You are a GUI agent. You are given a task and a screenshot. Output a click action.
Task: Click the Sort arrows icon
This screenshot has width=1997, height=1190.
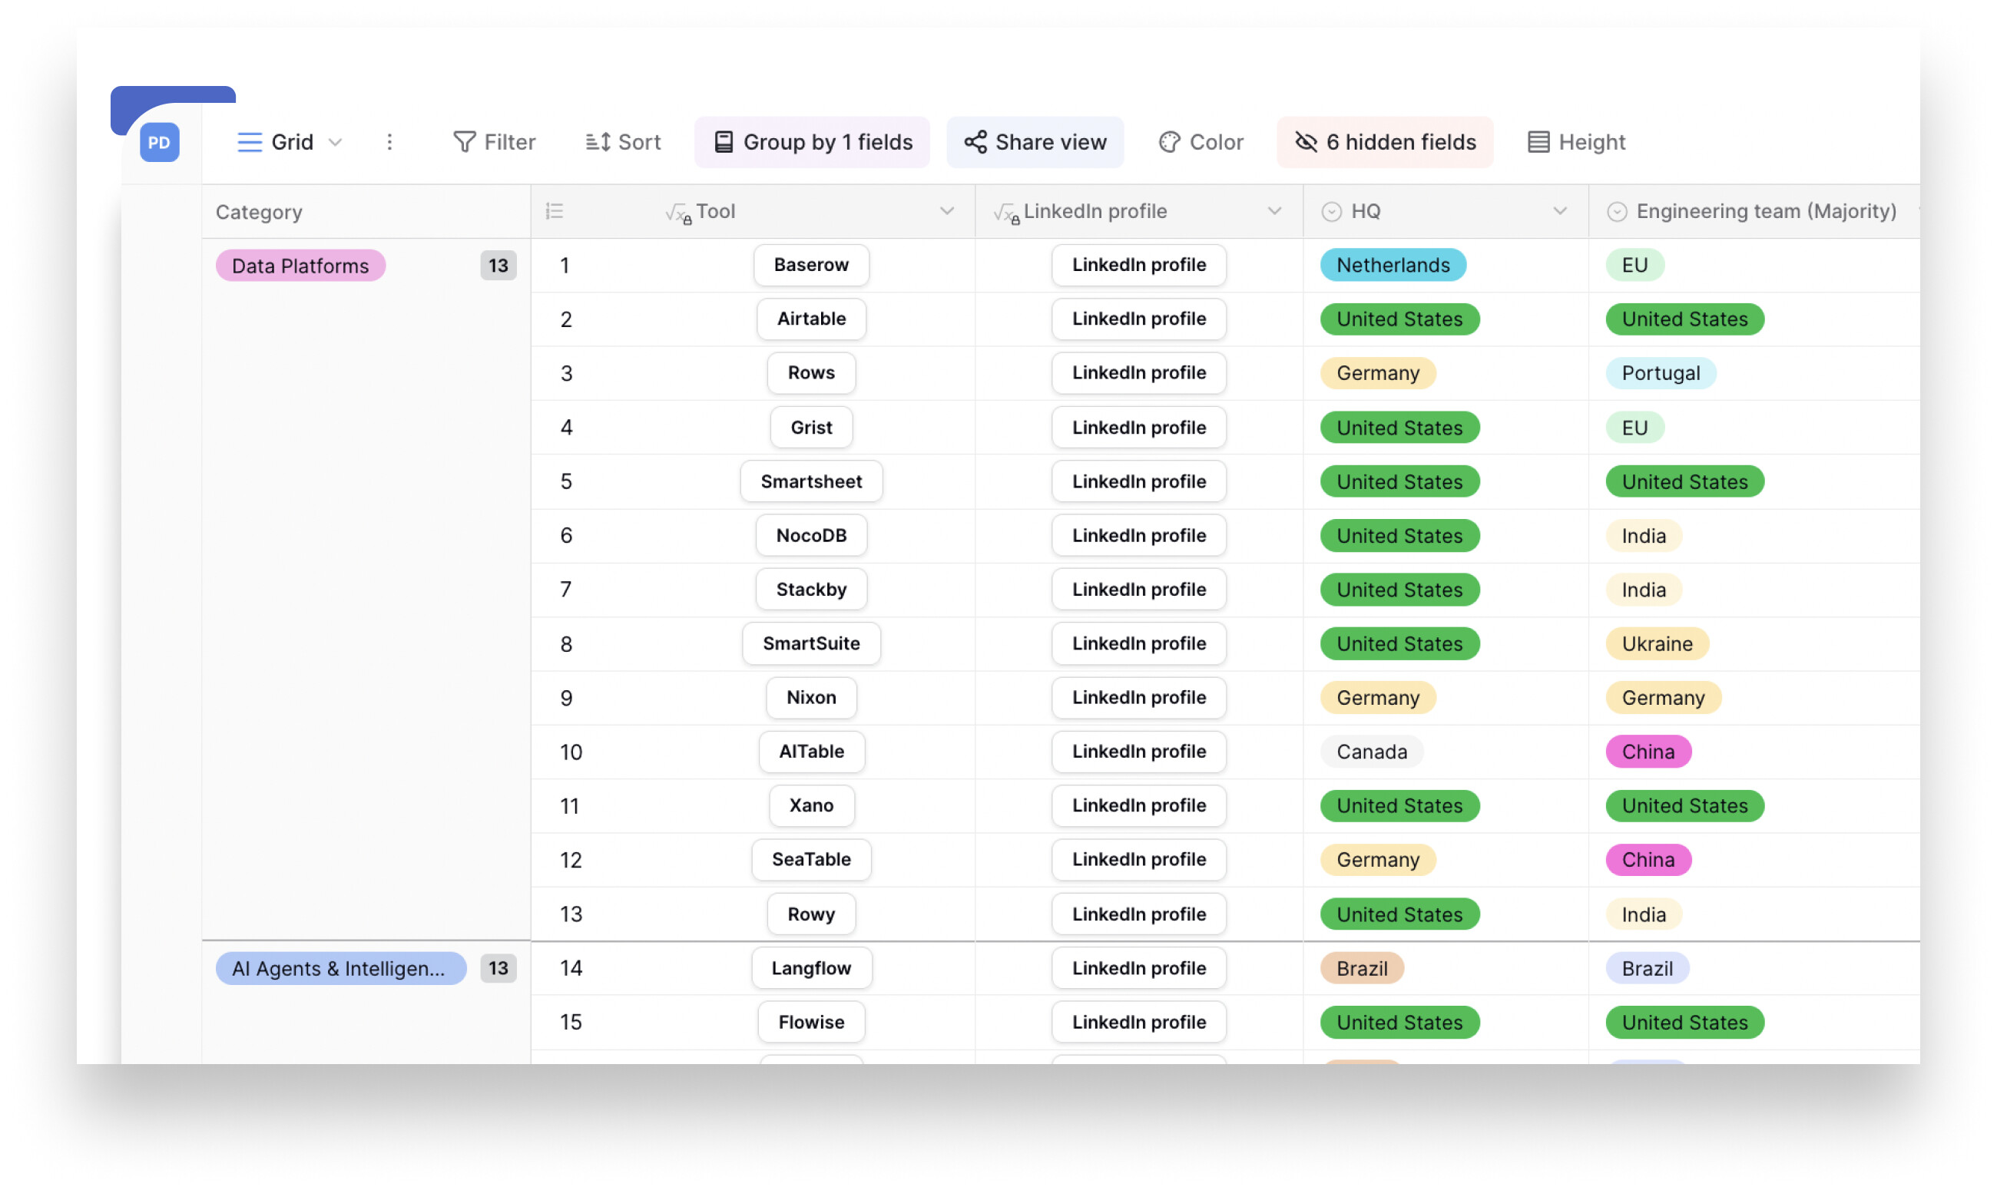[598, 142]
